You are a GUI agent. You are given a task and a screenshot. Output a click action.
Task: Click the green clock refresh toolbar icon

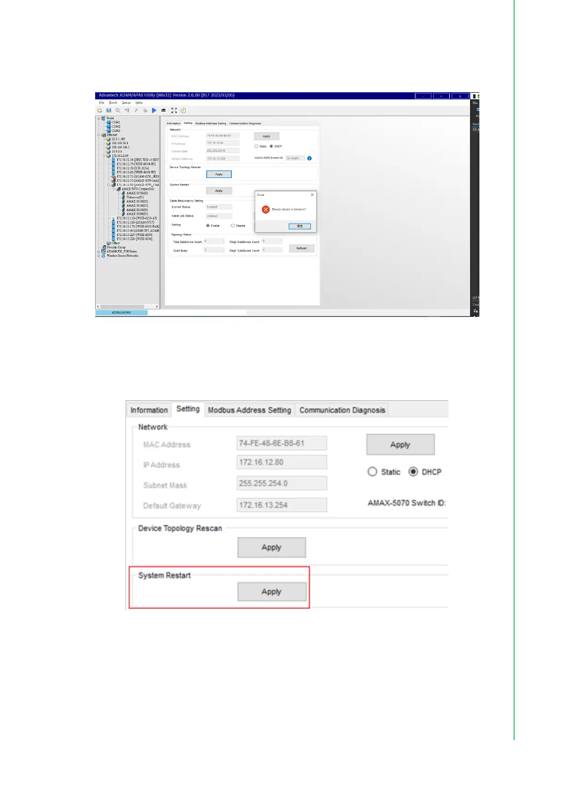point(183,111)
